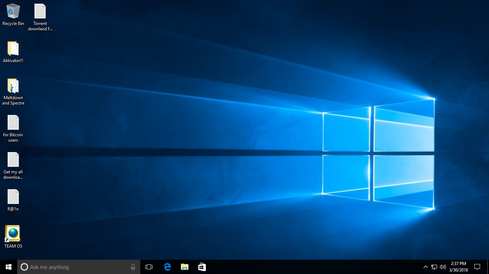Show hidden system tray icons
The image size is (489, 274).
click(425, 267)
